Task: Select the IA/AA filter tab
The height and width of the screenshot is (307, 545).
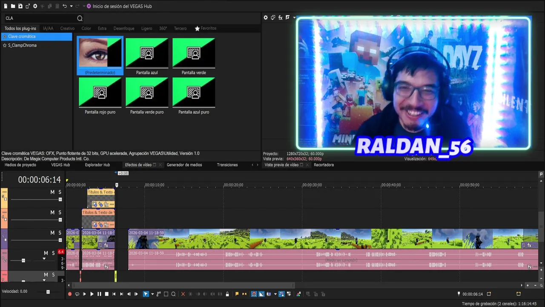Action: [x=48, y=29]
